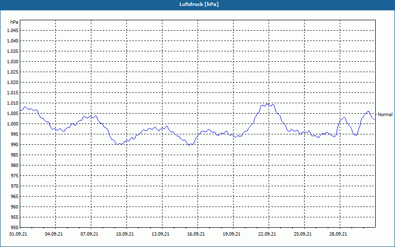Viewport: 395px width, 247px height.
Task: Click the 970 axis value
Action: click(15, 186)
